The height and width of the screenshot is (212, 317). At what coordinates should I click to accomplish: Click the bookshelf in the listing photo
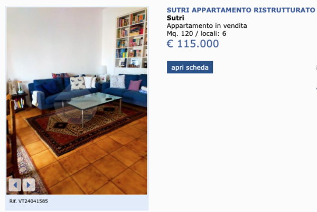[132, 38]
